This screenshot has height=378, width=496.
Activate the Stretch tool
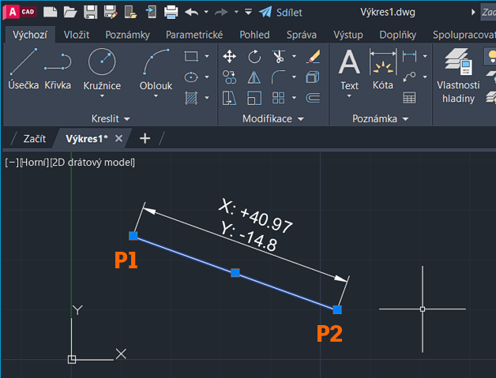coord(229,98)
